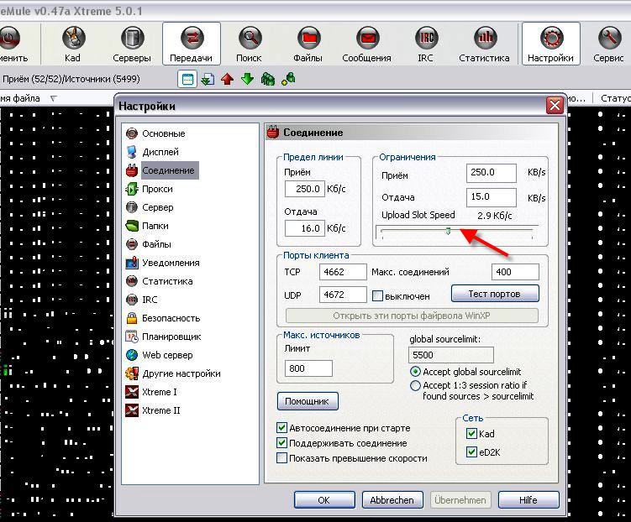This screenshot has width=631, height=522.
Task: Click the Макс. соединений field
Action: tap(515, 272)
